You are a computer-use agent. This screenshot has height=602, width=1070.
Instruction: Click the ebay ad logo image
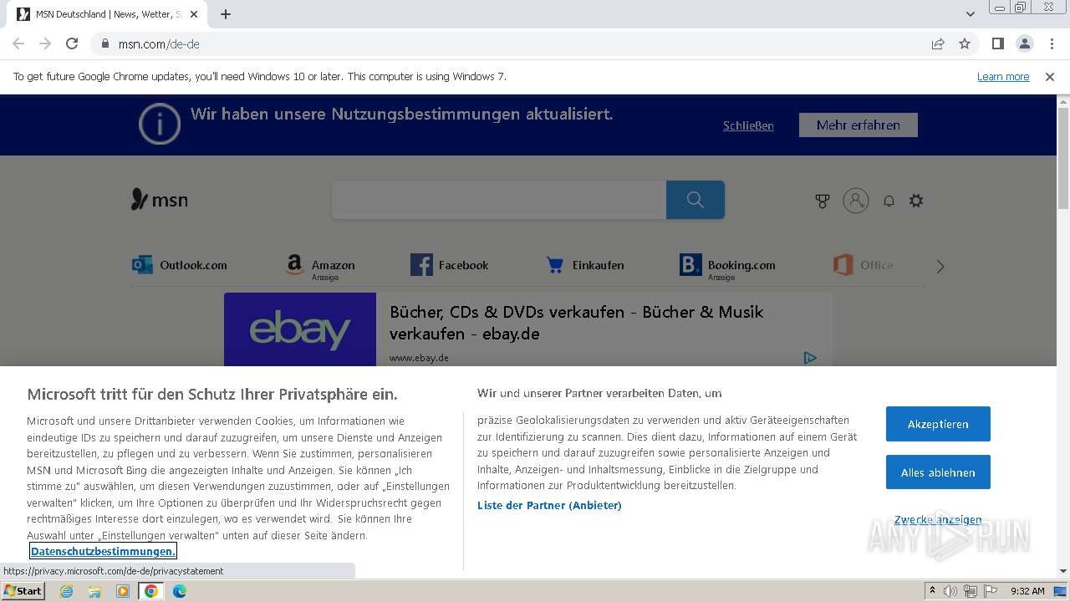[x=300, y=329]
